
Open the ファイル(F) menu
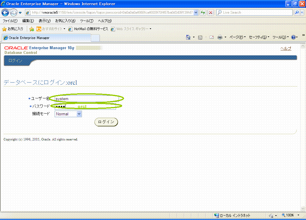point(10,21)
